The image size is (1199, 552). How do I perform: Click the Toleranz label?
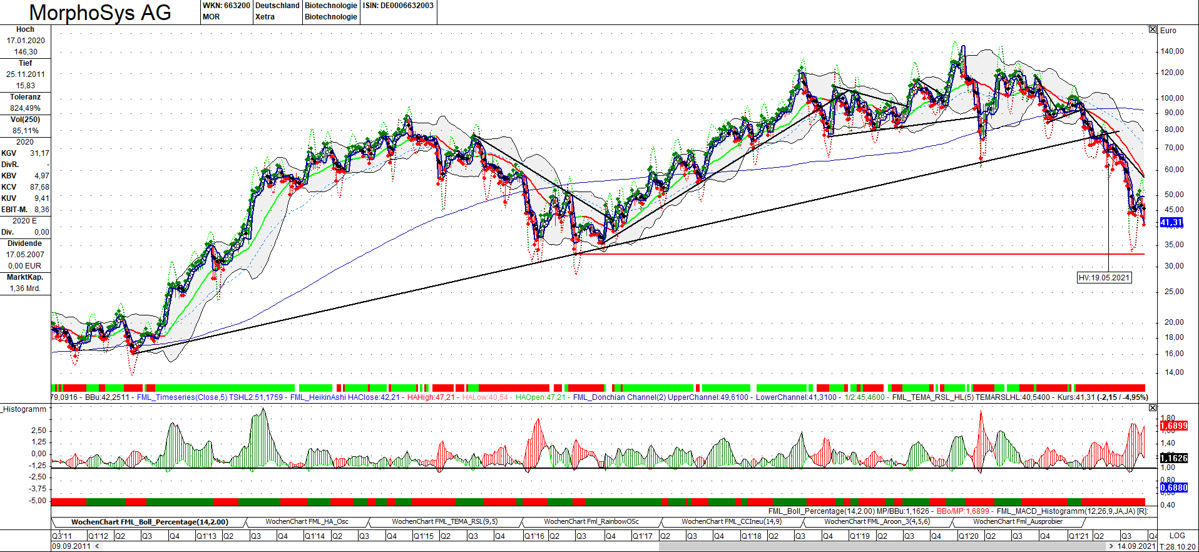pyautogui.click(x=25, y=97)
